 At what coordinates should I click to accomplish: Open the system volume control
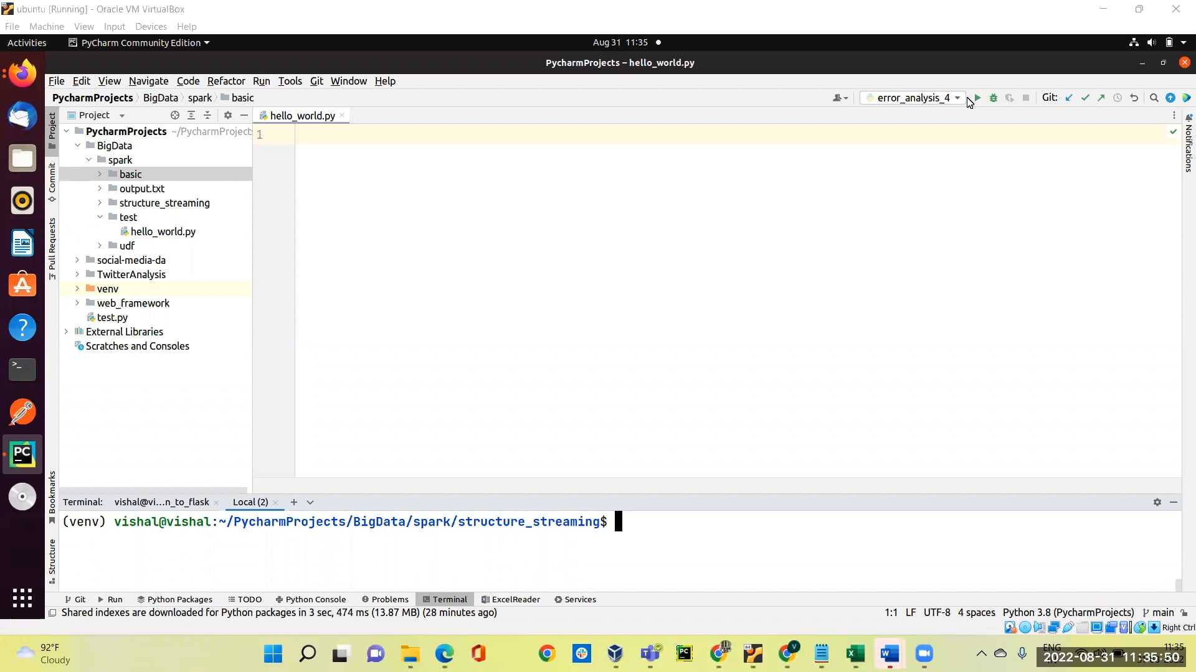(1151, 42)
